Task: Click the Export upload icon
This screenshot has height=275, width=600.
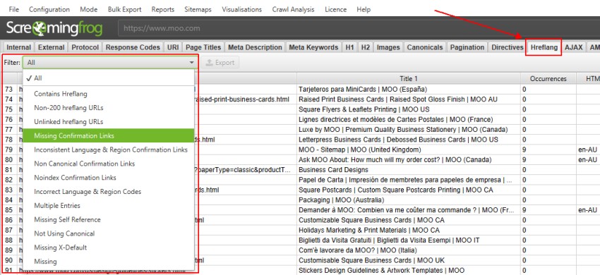Action: 210,63
